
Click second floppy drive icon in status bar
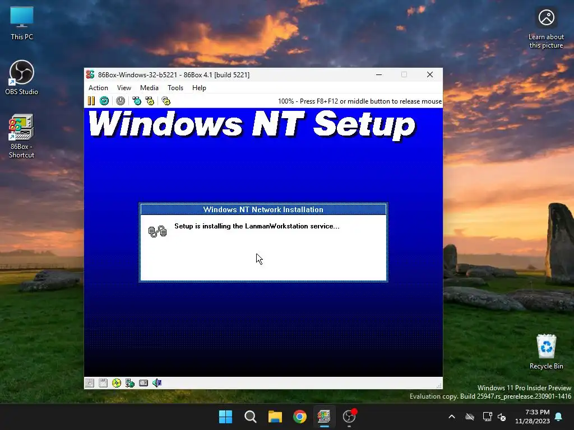tap(103, 383)
